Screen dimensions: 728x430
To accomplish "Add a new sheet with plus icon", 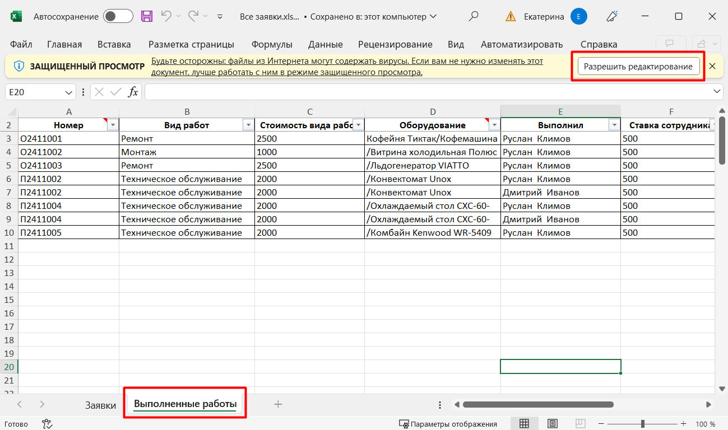I will pos(278,404).
